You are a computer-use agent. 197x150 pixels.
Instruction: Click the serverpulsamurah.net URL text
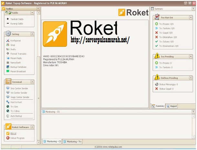[100, 40]
